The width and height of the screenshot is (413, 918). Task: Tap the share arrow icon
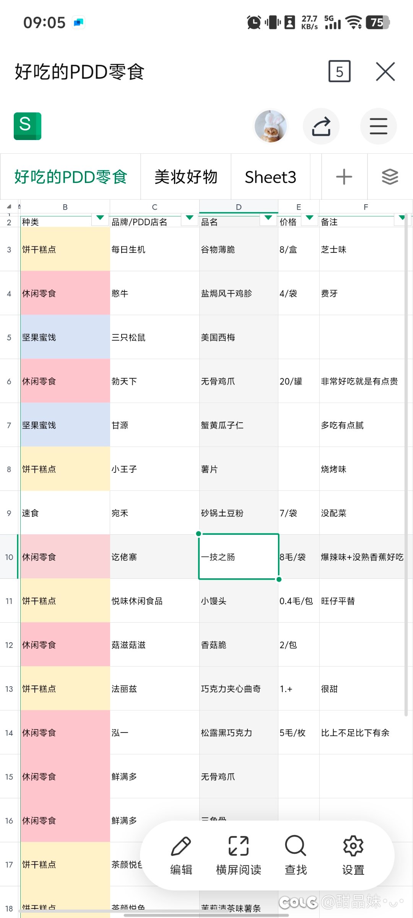click(x=321, y=126)
